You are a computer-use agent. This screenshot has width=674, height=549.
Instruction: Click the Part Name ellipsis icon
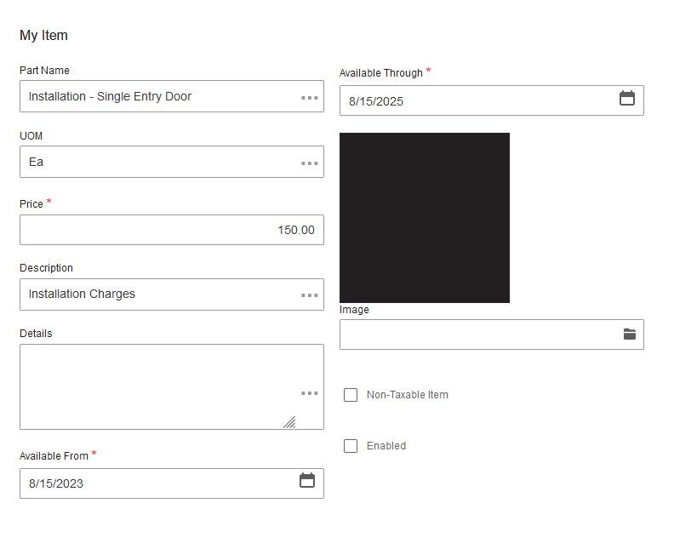(310, 98)
